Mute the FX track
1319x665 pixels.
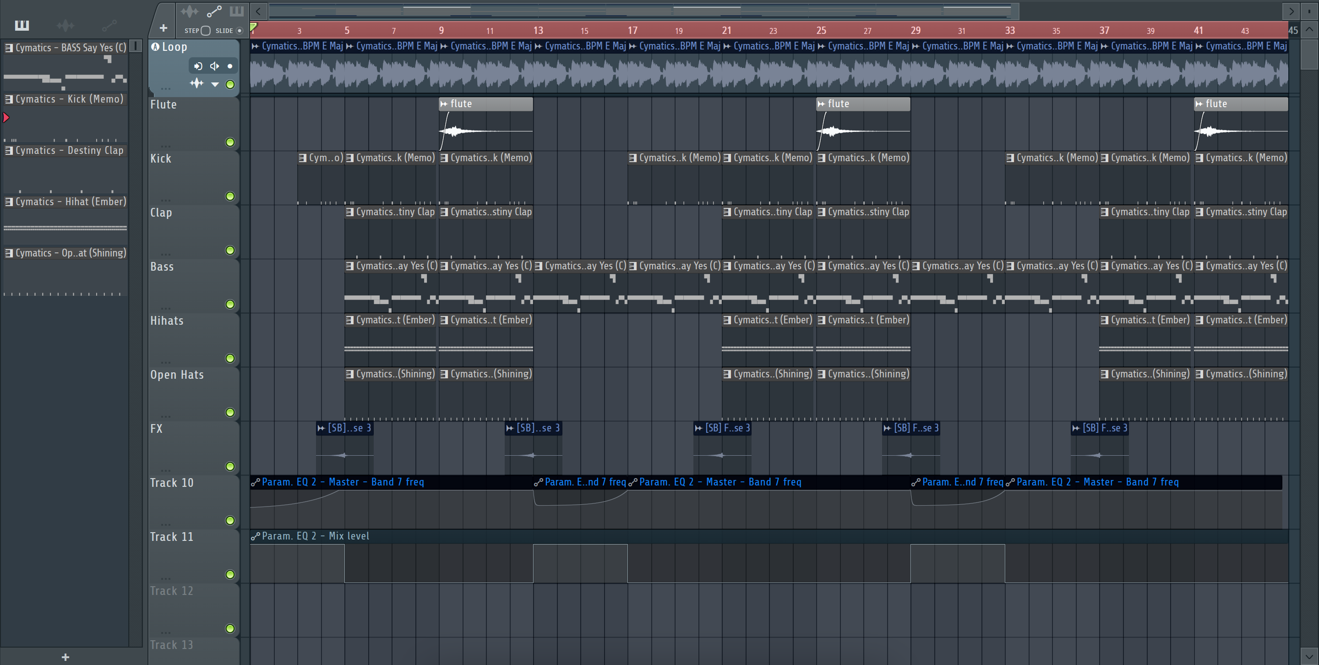click(x=230, y=466)
